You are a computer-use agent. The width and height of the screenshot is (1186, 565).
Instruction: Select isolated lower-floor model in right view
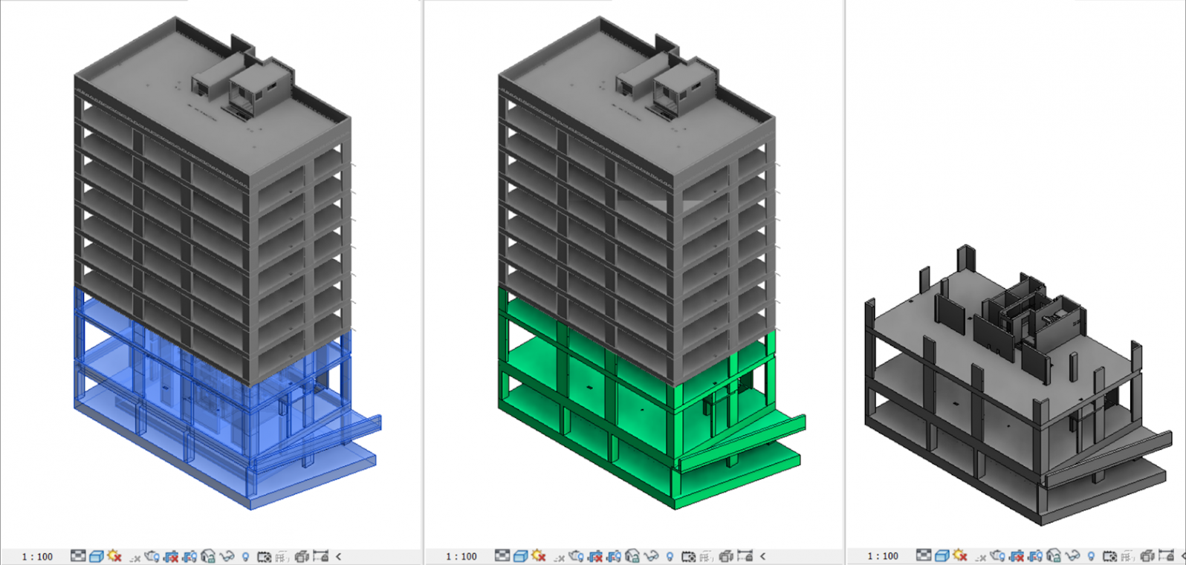1018,386
